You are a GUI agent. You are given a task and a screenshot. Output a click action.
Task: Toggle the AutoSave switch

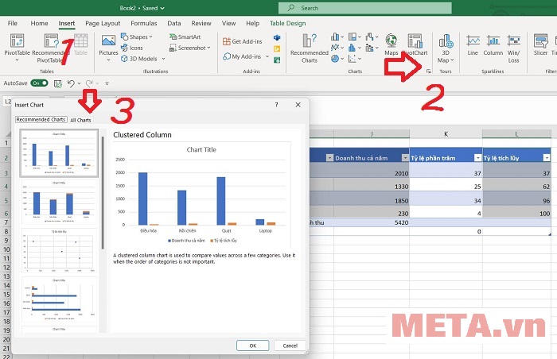click(39, 83)
